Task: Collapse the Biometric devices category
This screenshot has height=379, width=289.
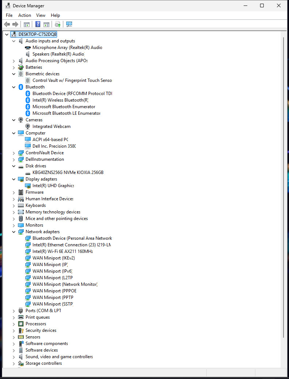Action: click(x=14, y=74)
